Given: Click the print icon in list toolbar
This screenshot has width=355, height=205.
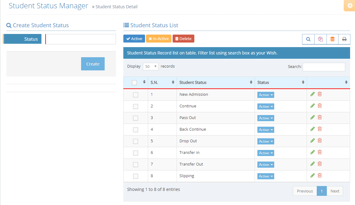Looking at the screenshot, I should point(344,39).
